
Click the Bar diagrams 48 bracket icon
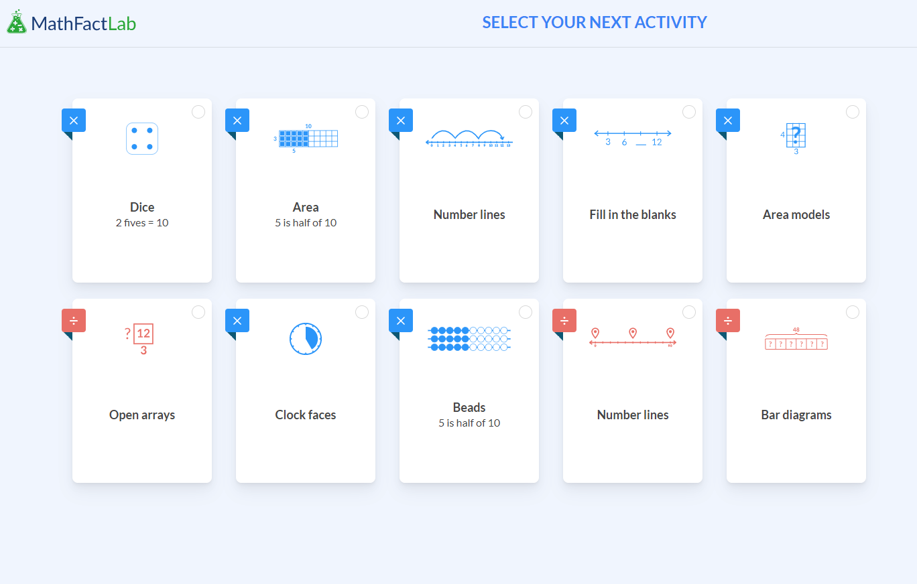(796, 340)
